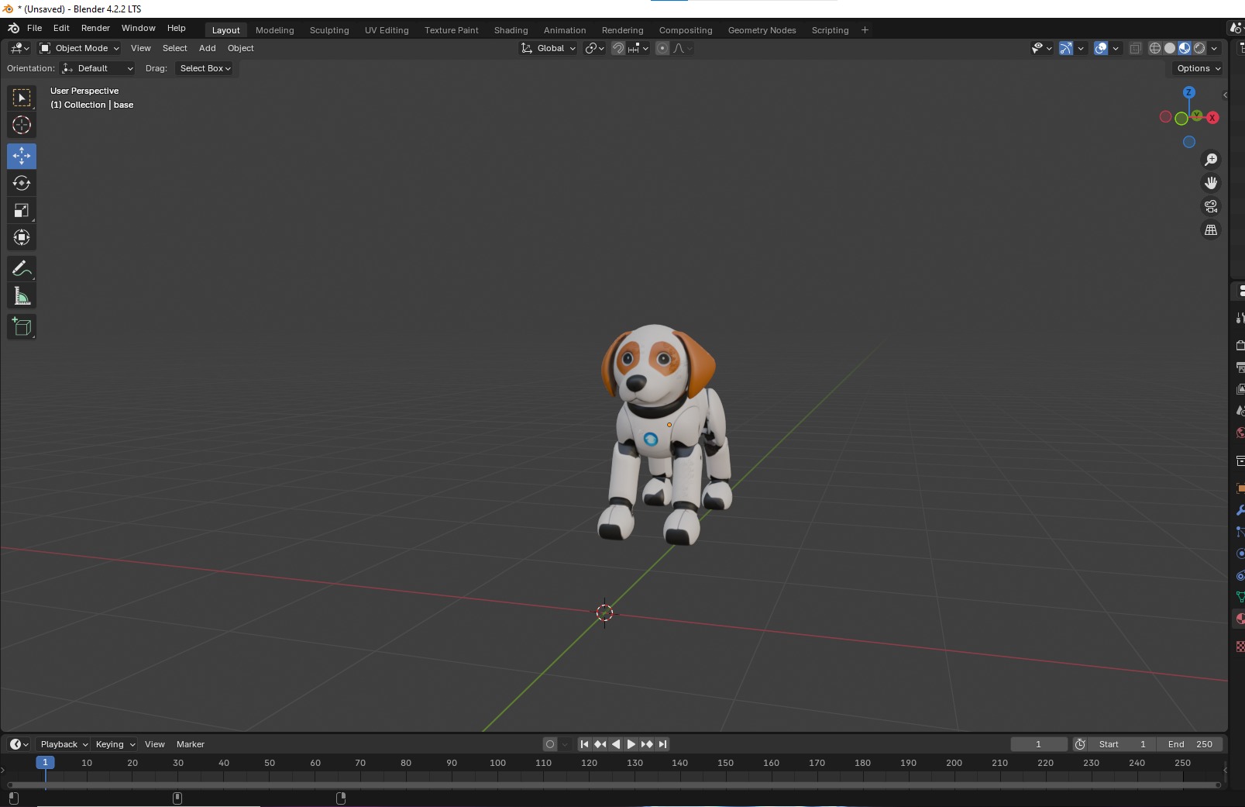The height and width of the screenshot is (807, 1245).
Task: Open snapping options dropdown
Action: click(x=638, y=48)
